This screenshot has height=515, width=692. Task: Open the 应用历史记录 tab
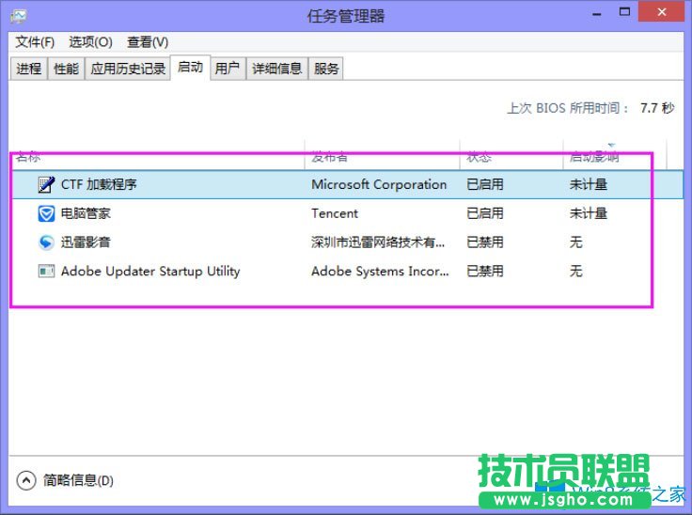tap(128, 69)
